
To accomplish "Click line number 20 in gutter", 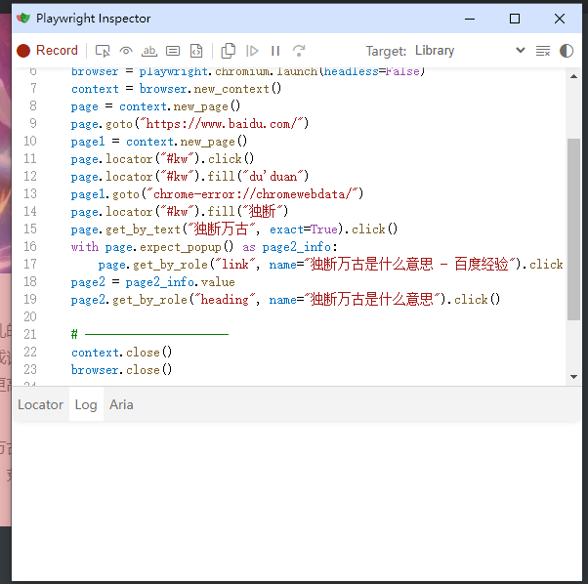I will click(x=30, y=316).
